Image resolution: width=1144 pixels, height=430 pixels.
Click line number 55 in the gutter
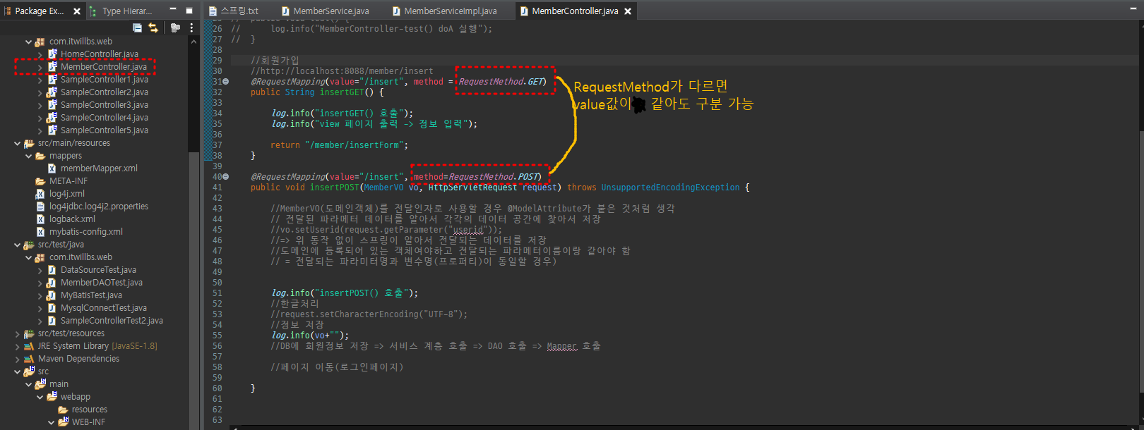pyautogui.click(x=217, y=336)
